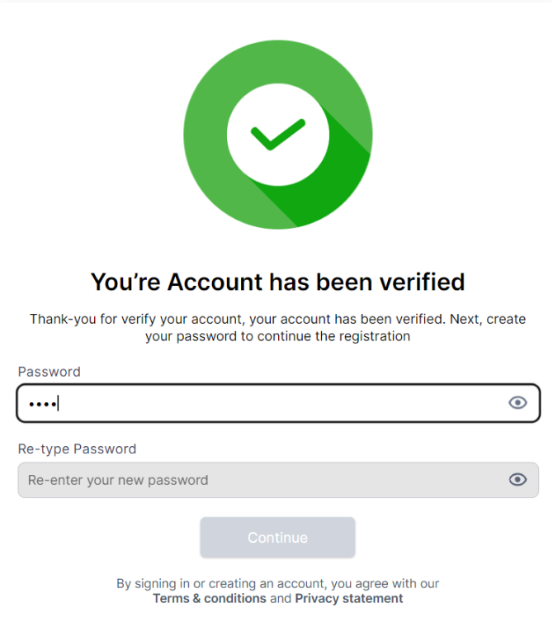Viewport: 553px width, 622px height.
Task: Click the word "and" between footer links
Action: [x=281, y=599]
